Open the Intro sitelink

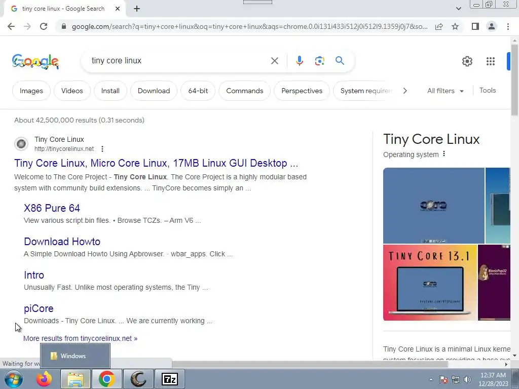coord(34,275)
